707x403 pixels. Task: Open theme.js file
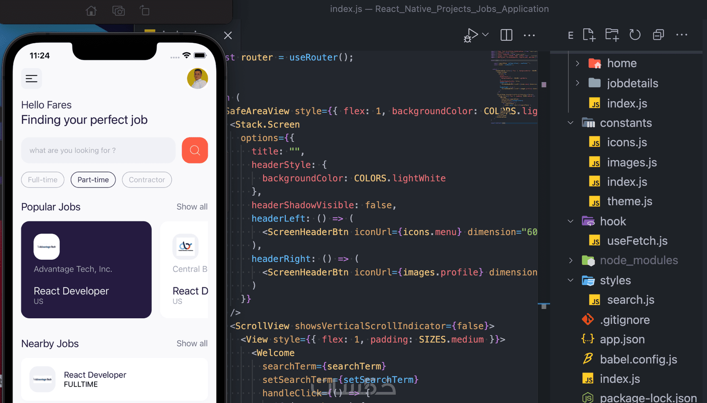[629, 201]
